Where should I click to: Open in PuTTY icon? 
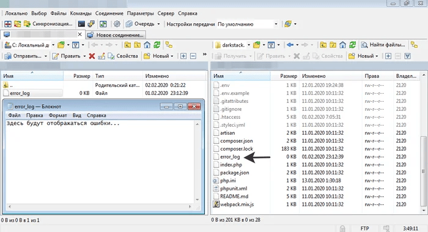[91, 24]
